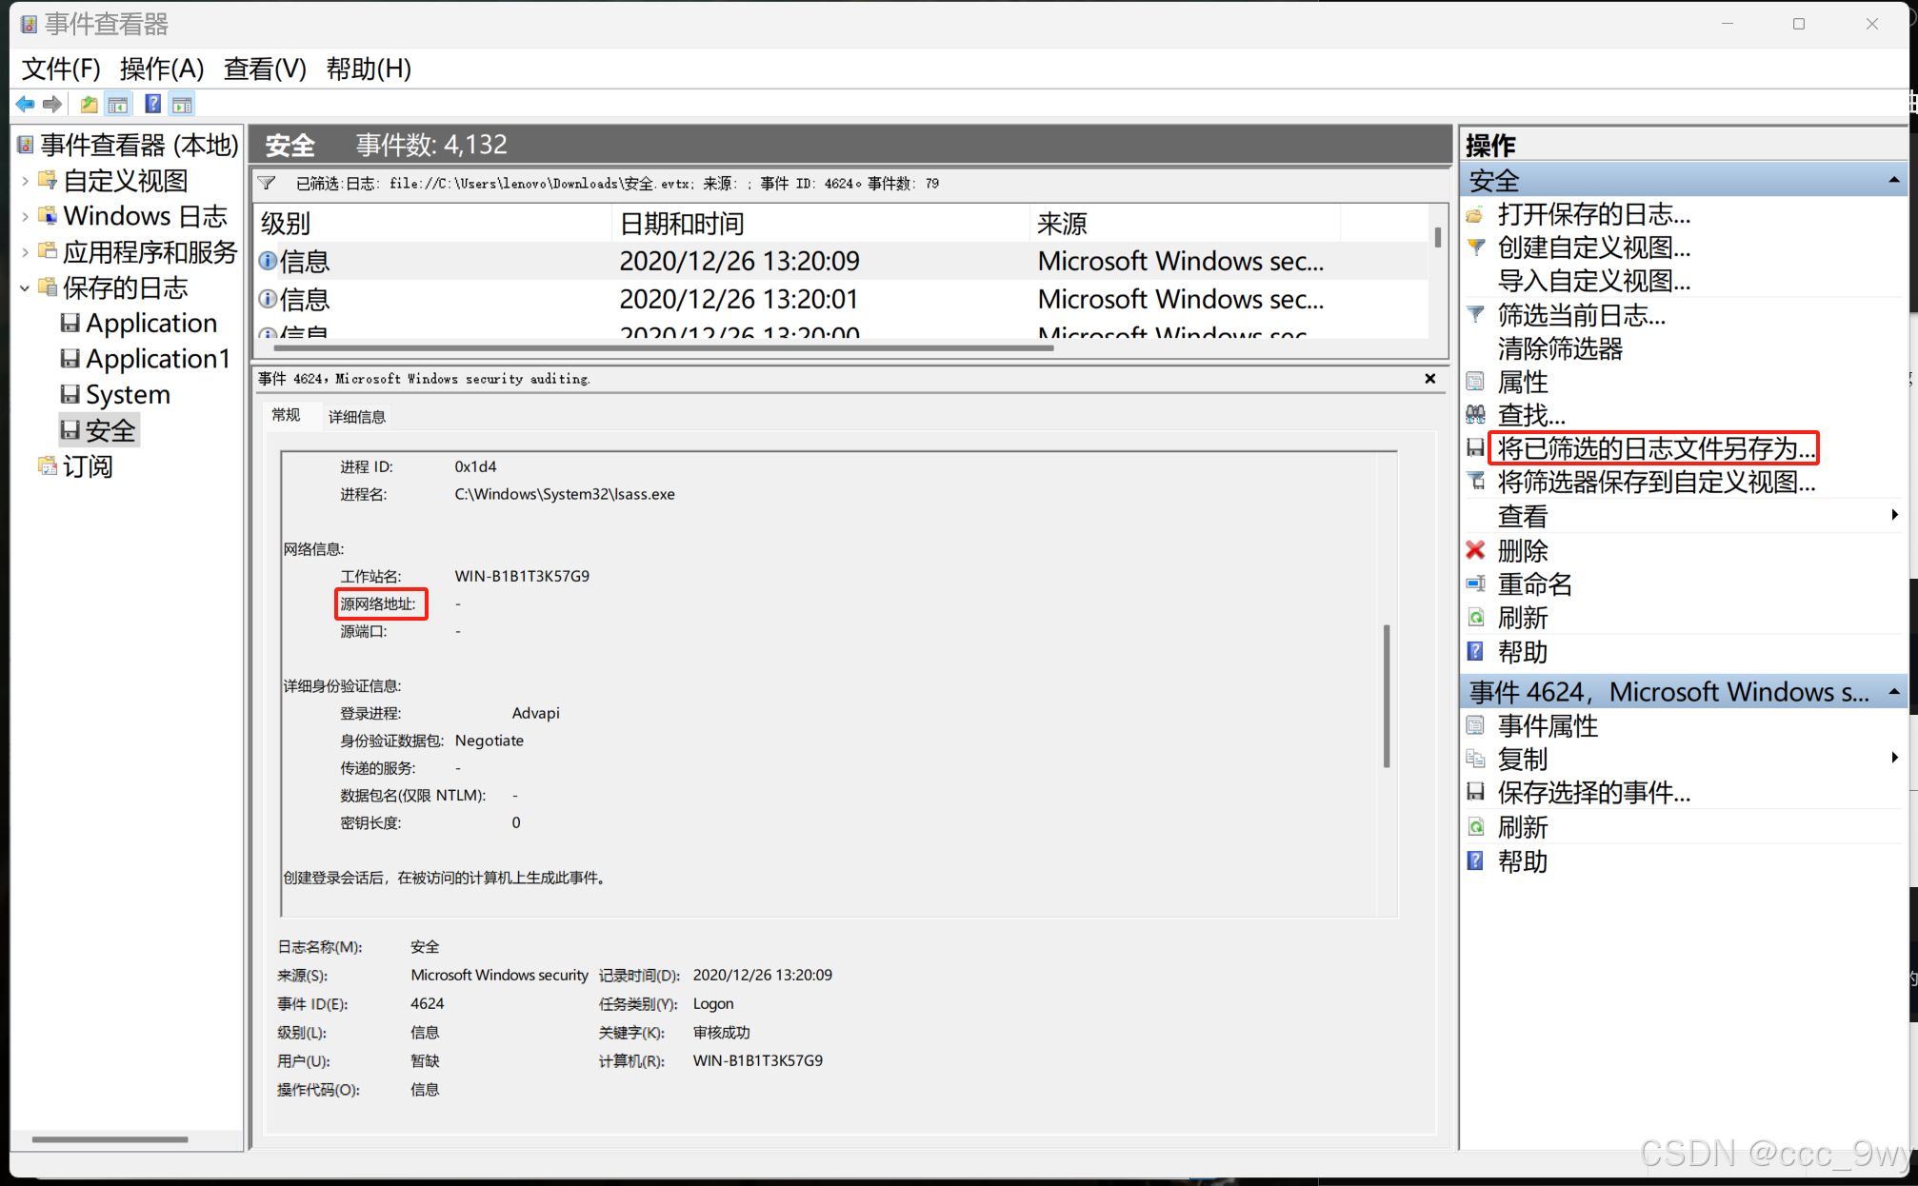Click the show/hide console tree icon

tap(119, 104)
